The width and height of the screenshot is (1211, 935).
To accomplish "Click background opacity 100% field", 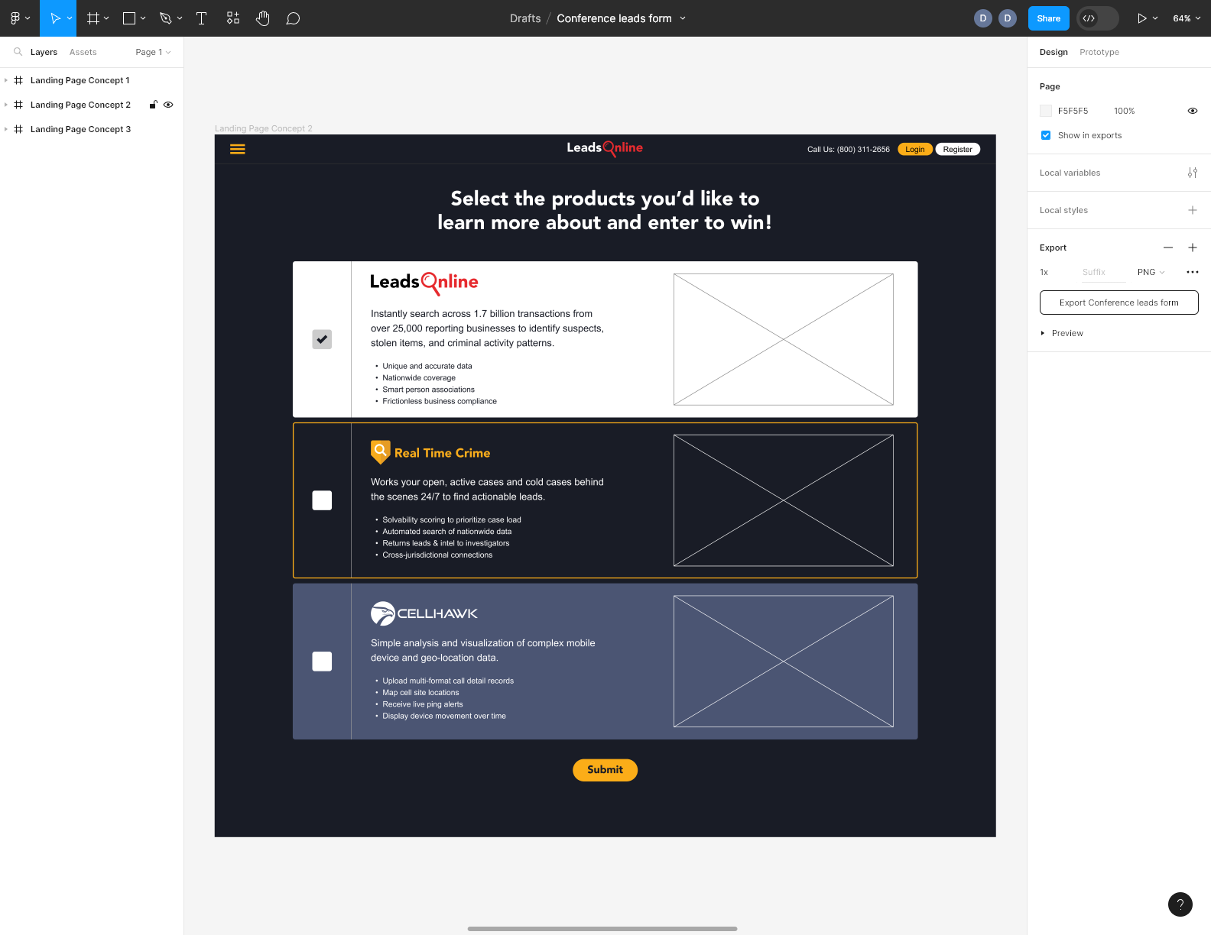I will click(1125, 111).
